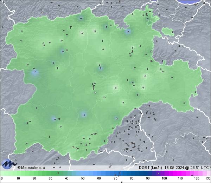Screen dimensions: 211x183
Task: Click the DGST (km/h) label
Action: tap(150, 168)
